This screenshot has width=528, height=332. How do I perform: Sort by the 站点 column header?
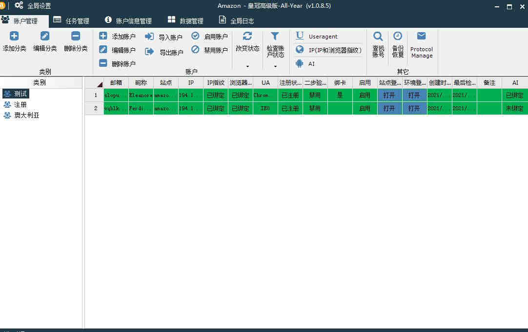coord(166,83)
